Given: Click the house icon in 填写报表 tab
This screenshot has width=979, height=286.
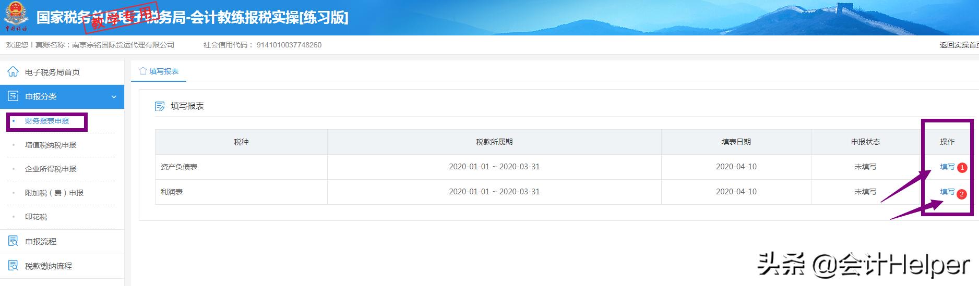Looking at the screenshot, I should (143, 71).
